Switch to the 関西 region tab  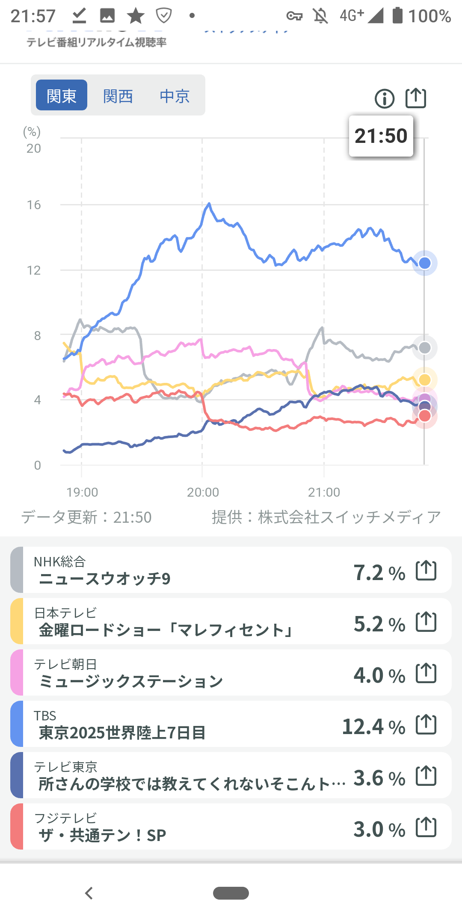pyautogui.click(x=118, y=96)
